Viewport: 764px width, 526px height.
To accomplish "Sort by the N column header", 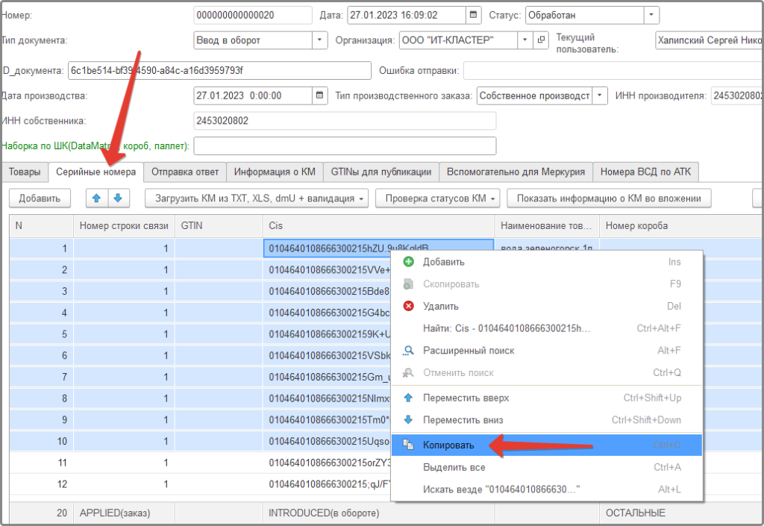I will tap(41, 225).
